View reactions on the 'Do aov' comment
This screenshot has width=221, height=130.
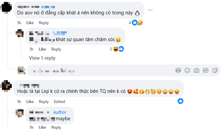coord(136,23)
